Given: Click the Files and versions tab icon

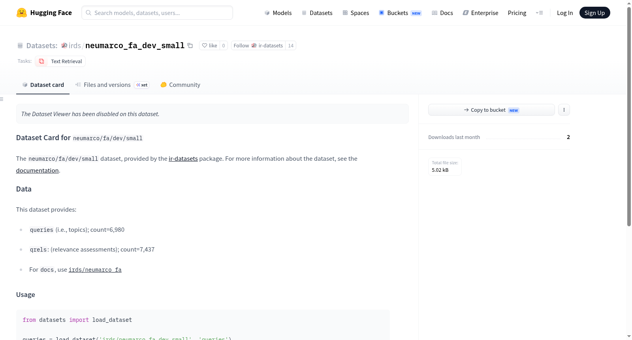Looking at the screenshot, I should pyautogui.click(x=78, y=85).
